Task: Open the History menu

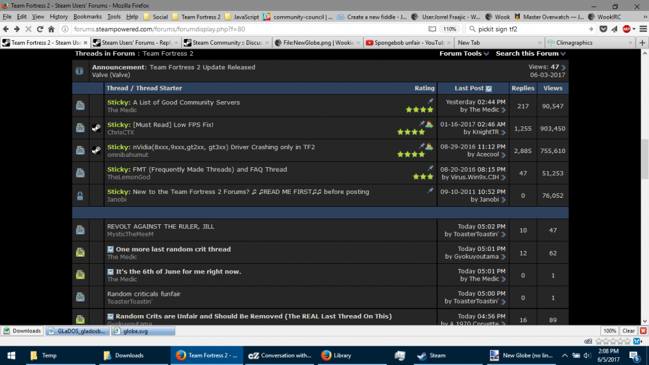Action: click(x=58, y=17)
